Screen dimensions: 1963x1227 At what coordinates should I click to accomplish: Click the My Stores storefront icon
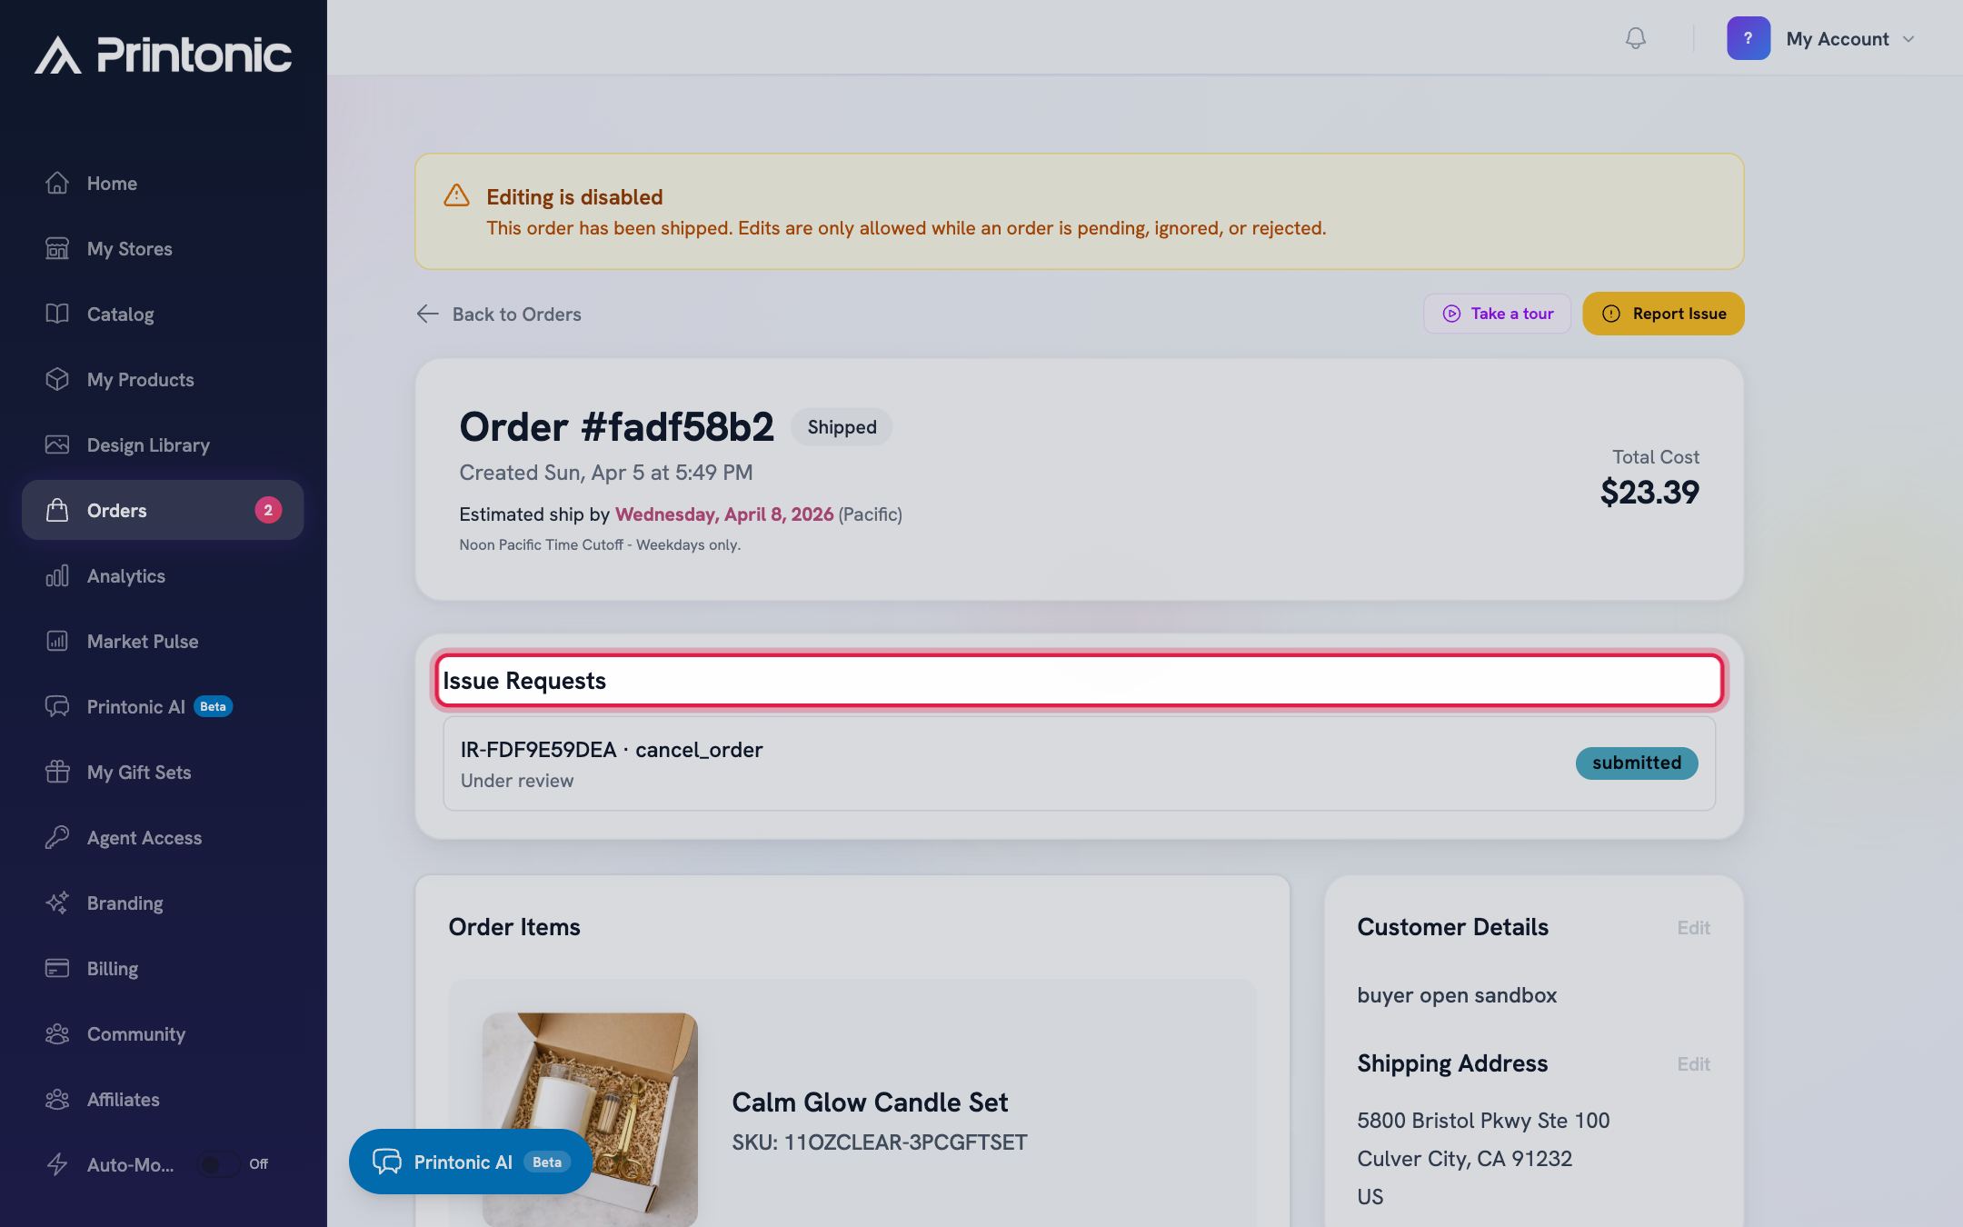pos(57,248)
